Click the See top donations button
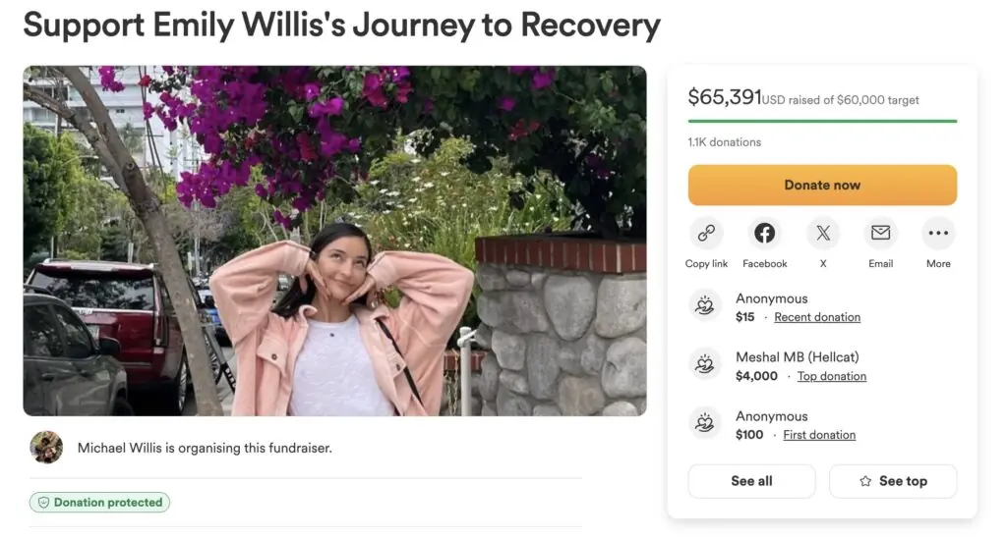1007x539 pixels. 893,481
